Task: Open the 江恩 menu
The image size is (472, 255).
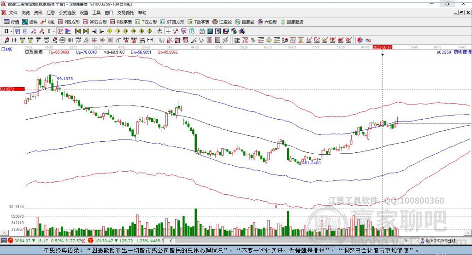Action: [51, 12]
